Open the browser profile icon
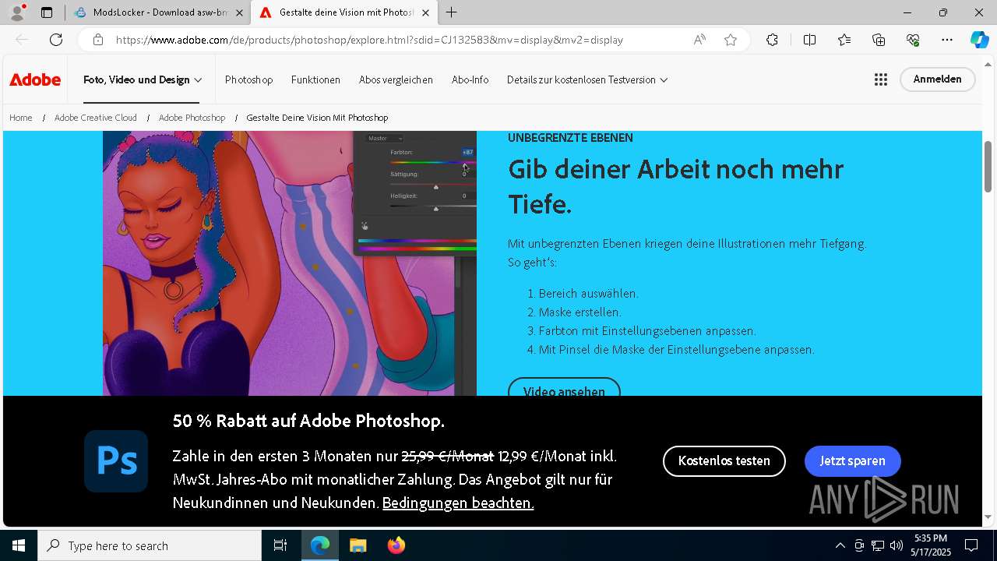Screen dimensions: 997x561 [17, 12]
